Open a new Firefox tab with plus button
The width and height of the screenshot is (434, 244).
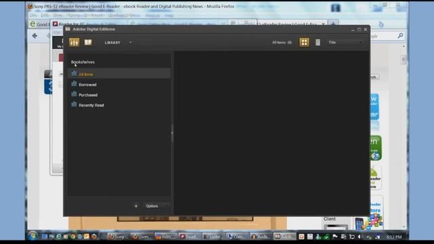(334, 24)
